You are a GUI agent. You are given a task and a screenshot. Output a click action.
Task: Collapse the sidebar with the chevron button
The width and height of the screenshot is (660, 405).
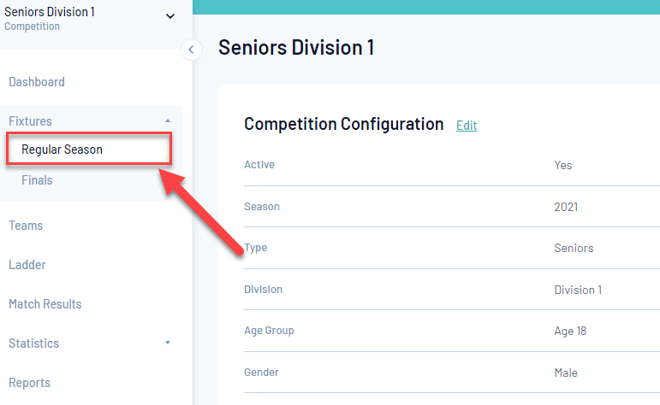tap(192, 50)
